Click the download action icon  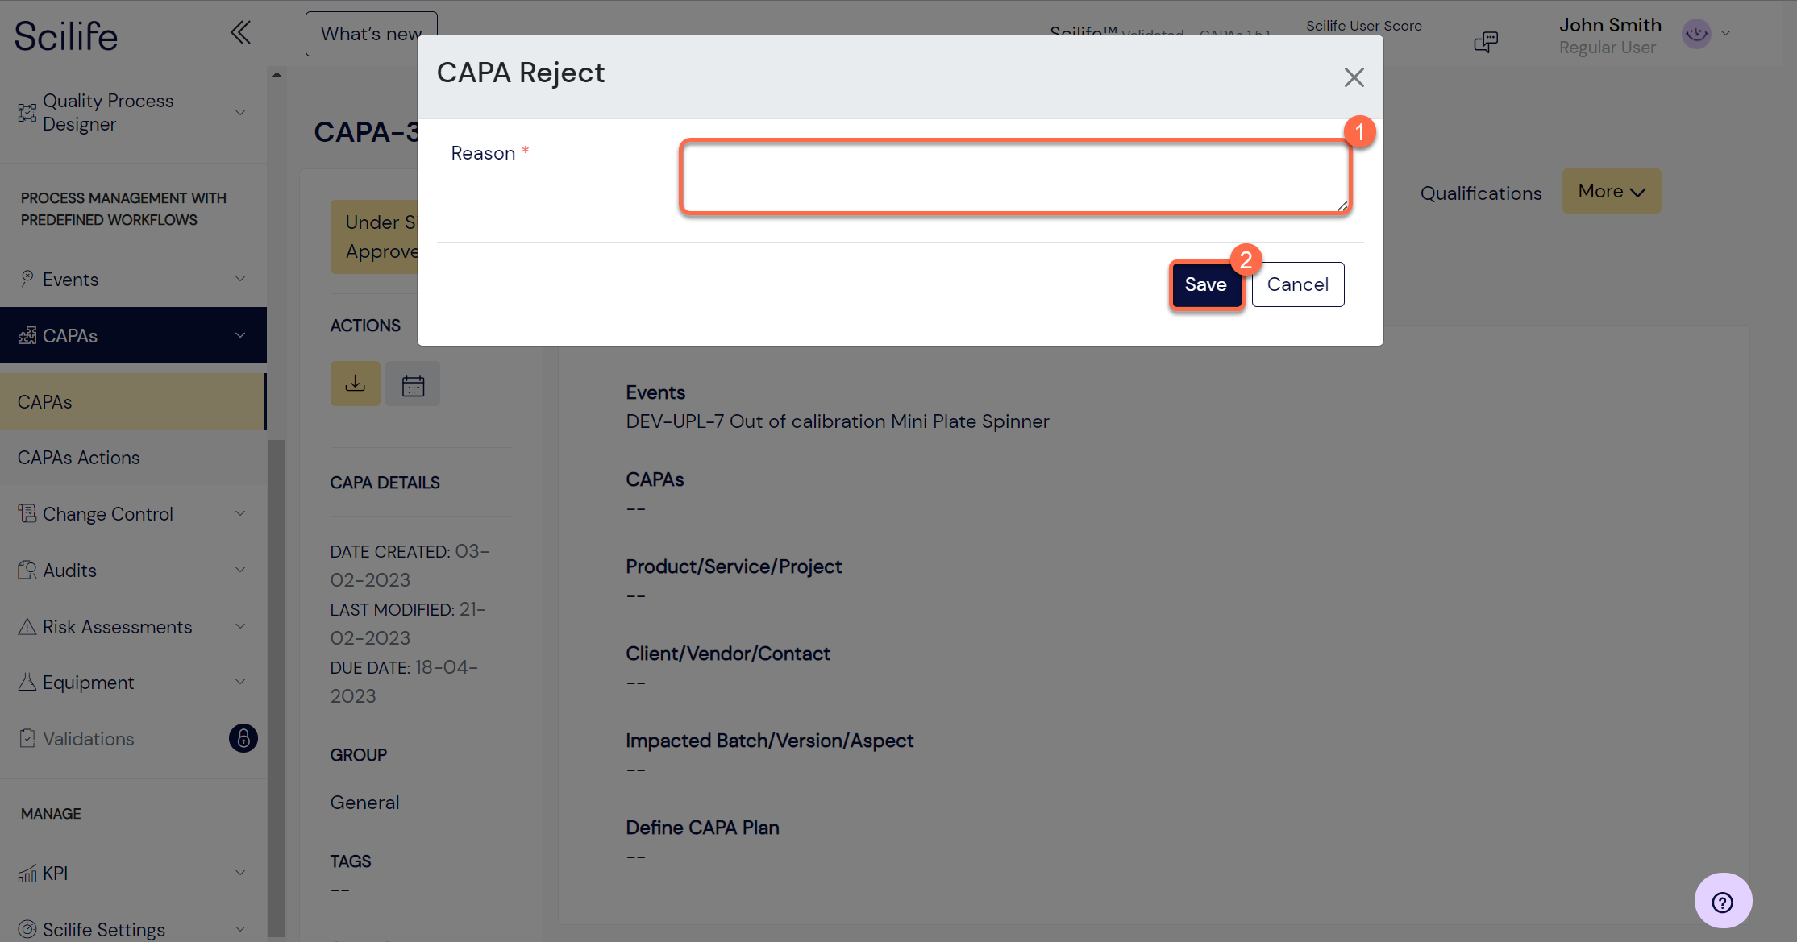tap(355, 384)
